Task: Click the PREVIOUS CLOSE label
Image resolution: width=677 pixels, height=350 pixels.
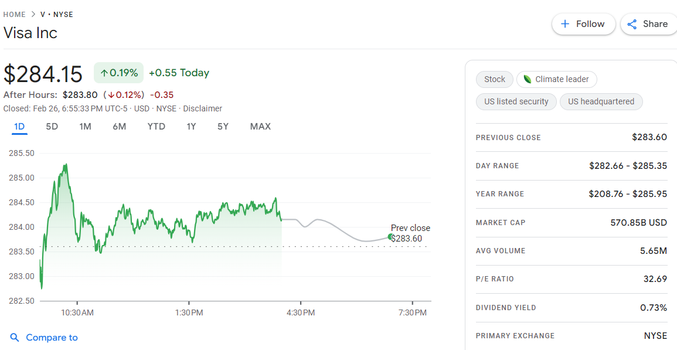Action: pos(508,138)
